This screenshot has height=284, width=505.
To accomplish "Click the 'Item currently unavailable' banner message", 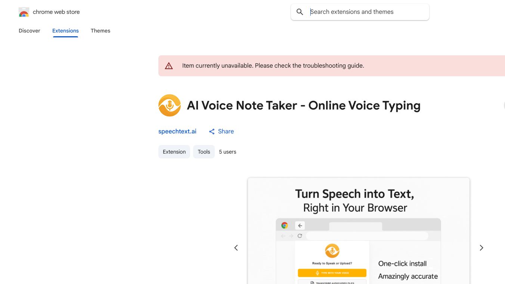I will click(273, 65).
